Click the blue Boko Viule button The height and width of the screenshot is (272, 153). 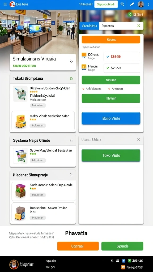(x=111, y=118)
